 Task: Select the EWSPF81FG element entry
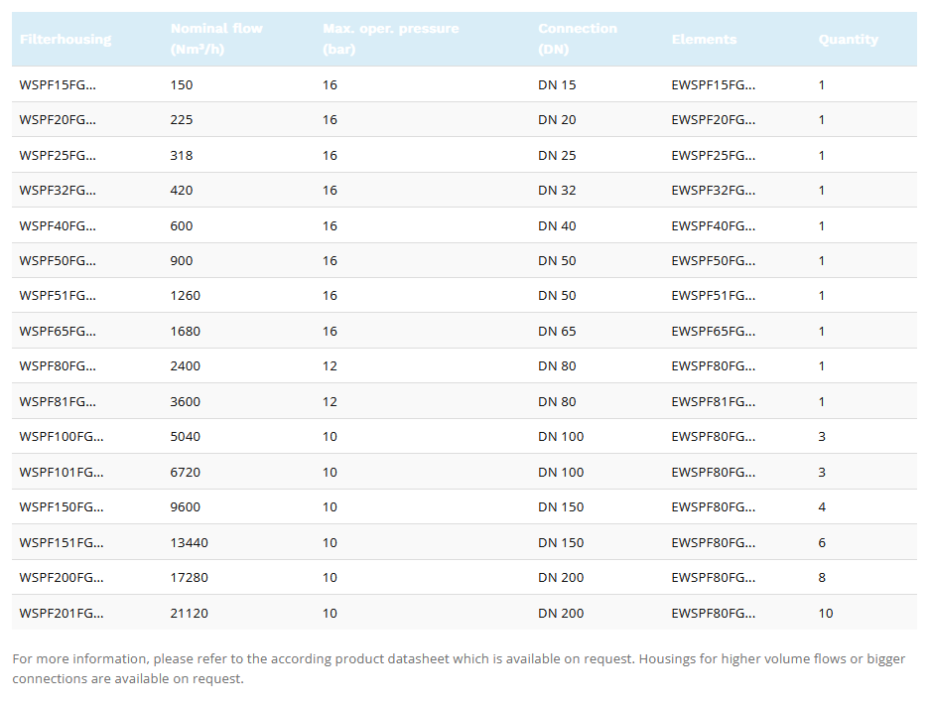pos(713,402)
